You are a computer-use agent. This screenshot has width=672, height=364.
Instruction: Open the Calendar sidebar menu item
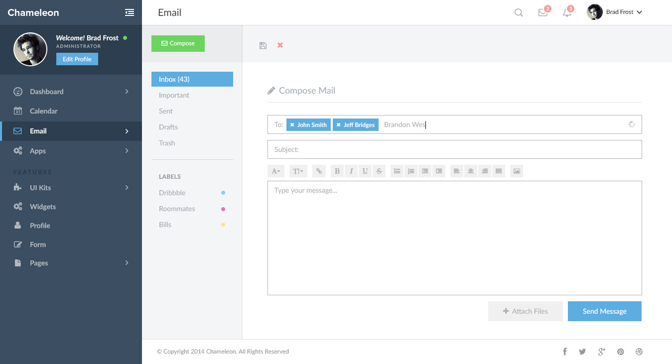[43, 111]
